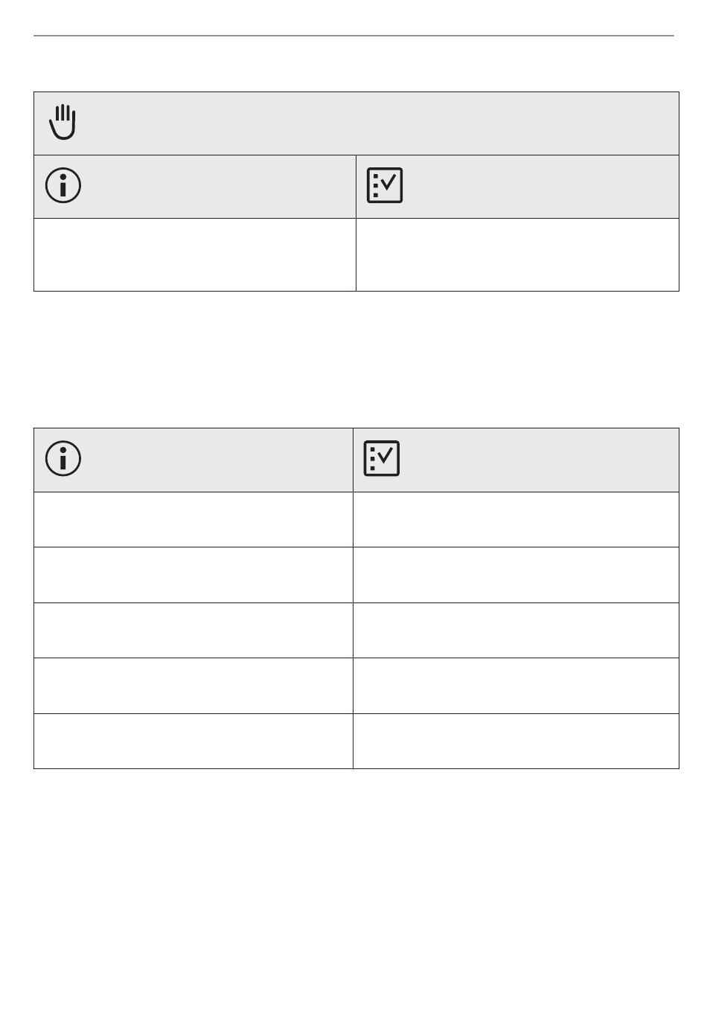Image resolution: width=707 pixels, height=1022 pixels.
Task: Select last row left cell in lower table
Action: (x=193, y=741)
